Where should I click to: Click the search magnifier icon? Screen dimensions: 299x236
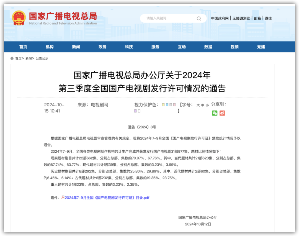[x=199, y=19]
